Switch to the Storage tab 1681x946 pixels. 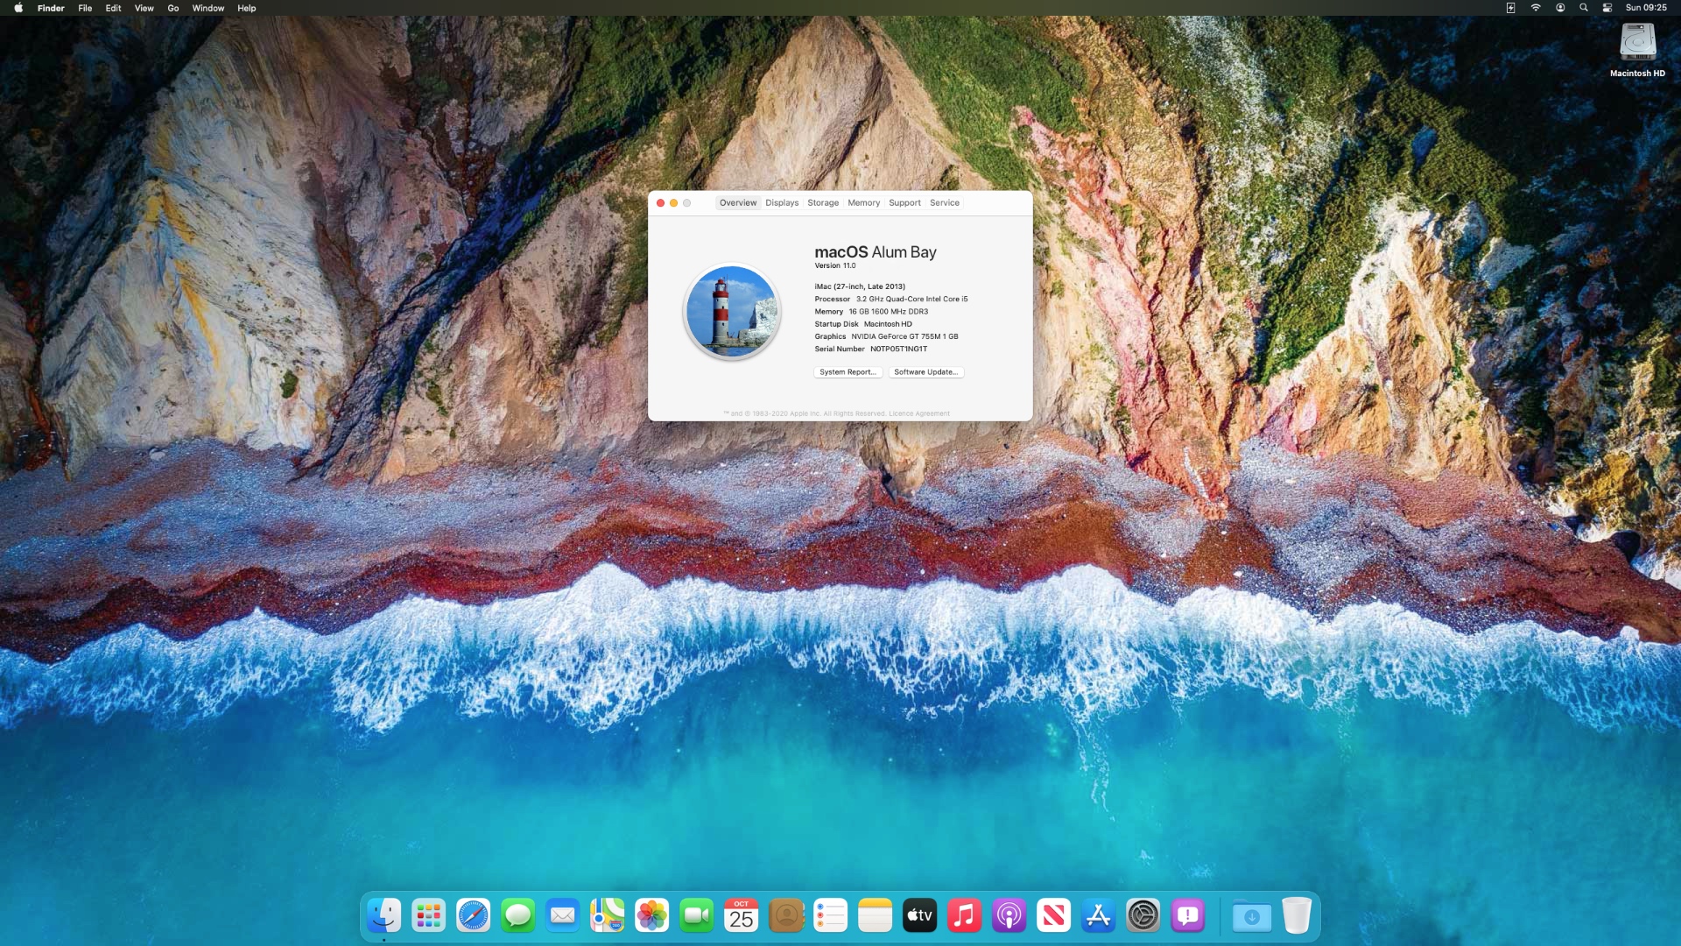coord(823,202)
